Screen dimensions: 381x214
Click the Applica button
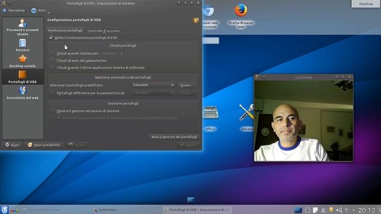click(x=189, y=145)
